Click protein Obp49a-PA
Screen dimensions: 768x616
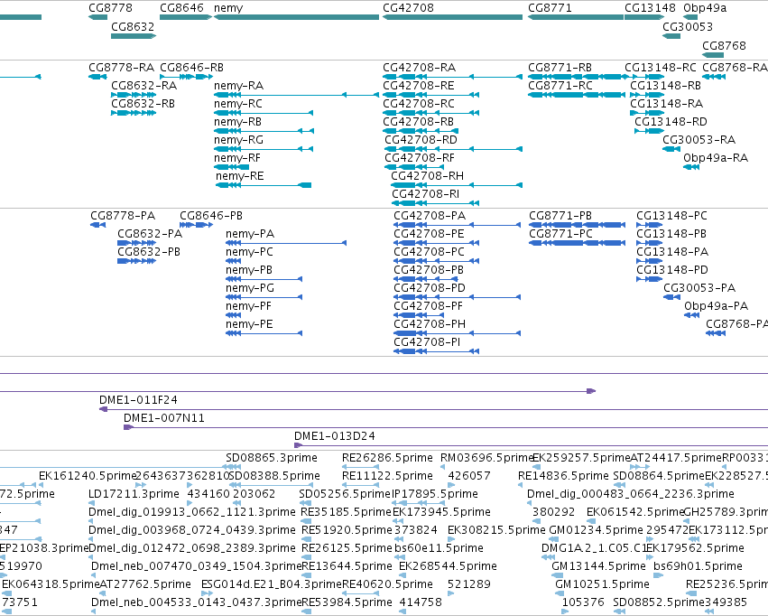691,315
